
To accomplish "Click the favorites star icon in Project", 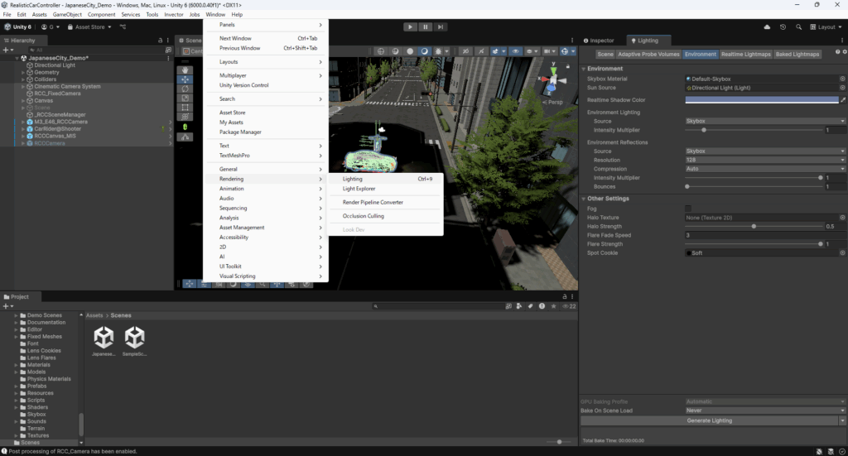I will pos(553,306).
